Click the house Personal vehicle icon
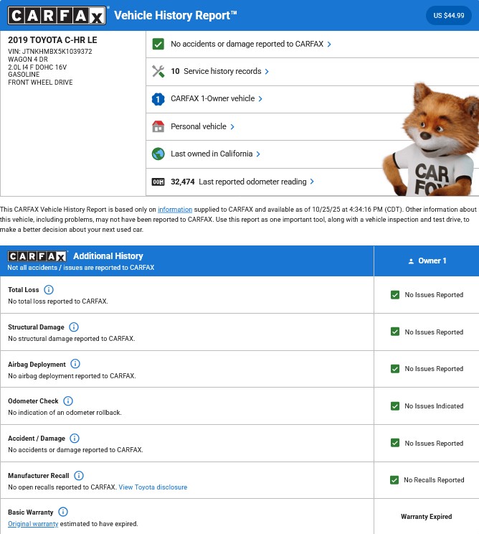This screenshot has width=479, height=534. coord(158,126)
